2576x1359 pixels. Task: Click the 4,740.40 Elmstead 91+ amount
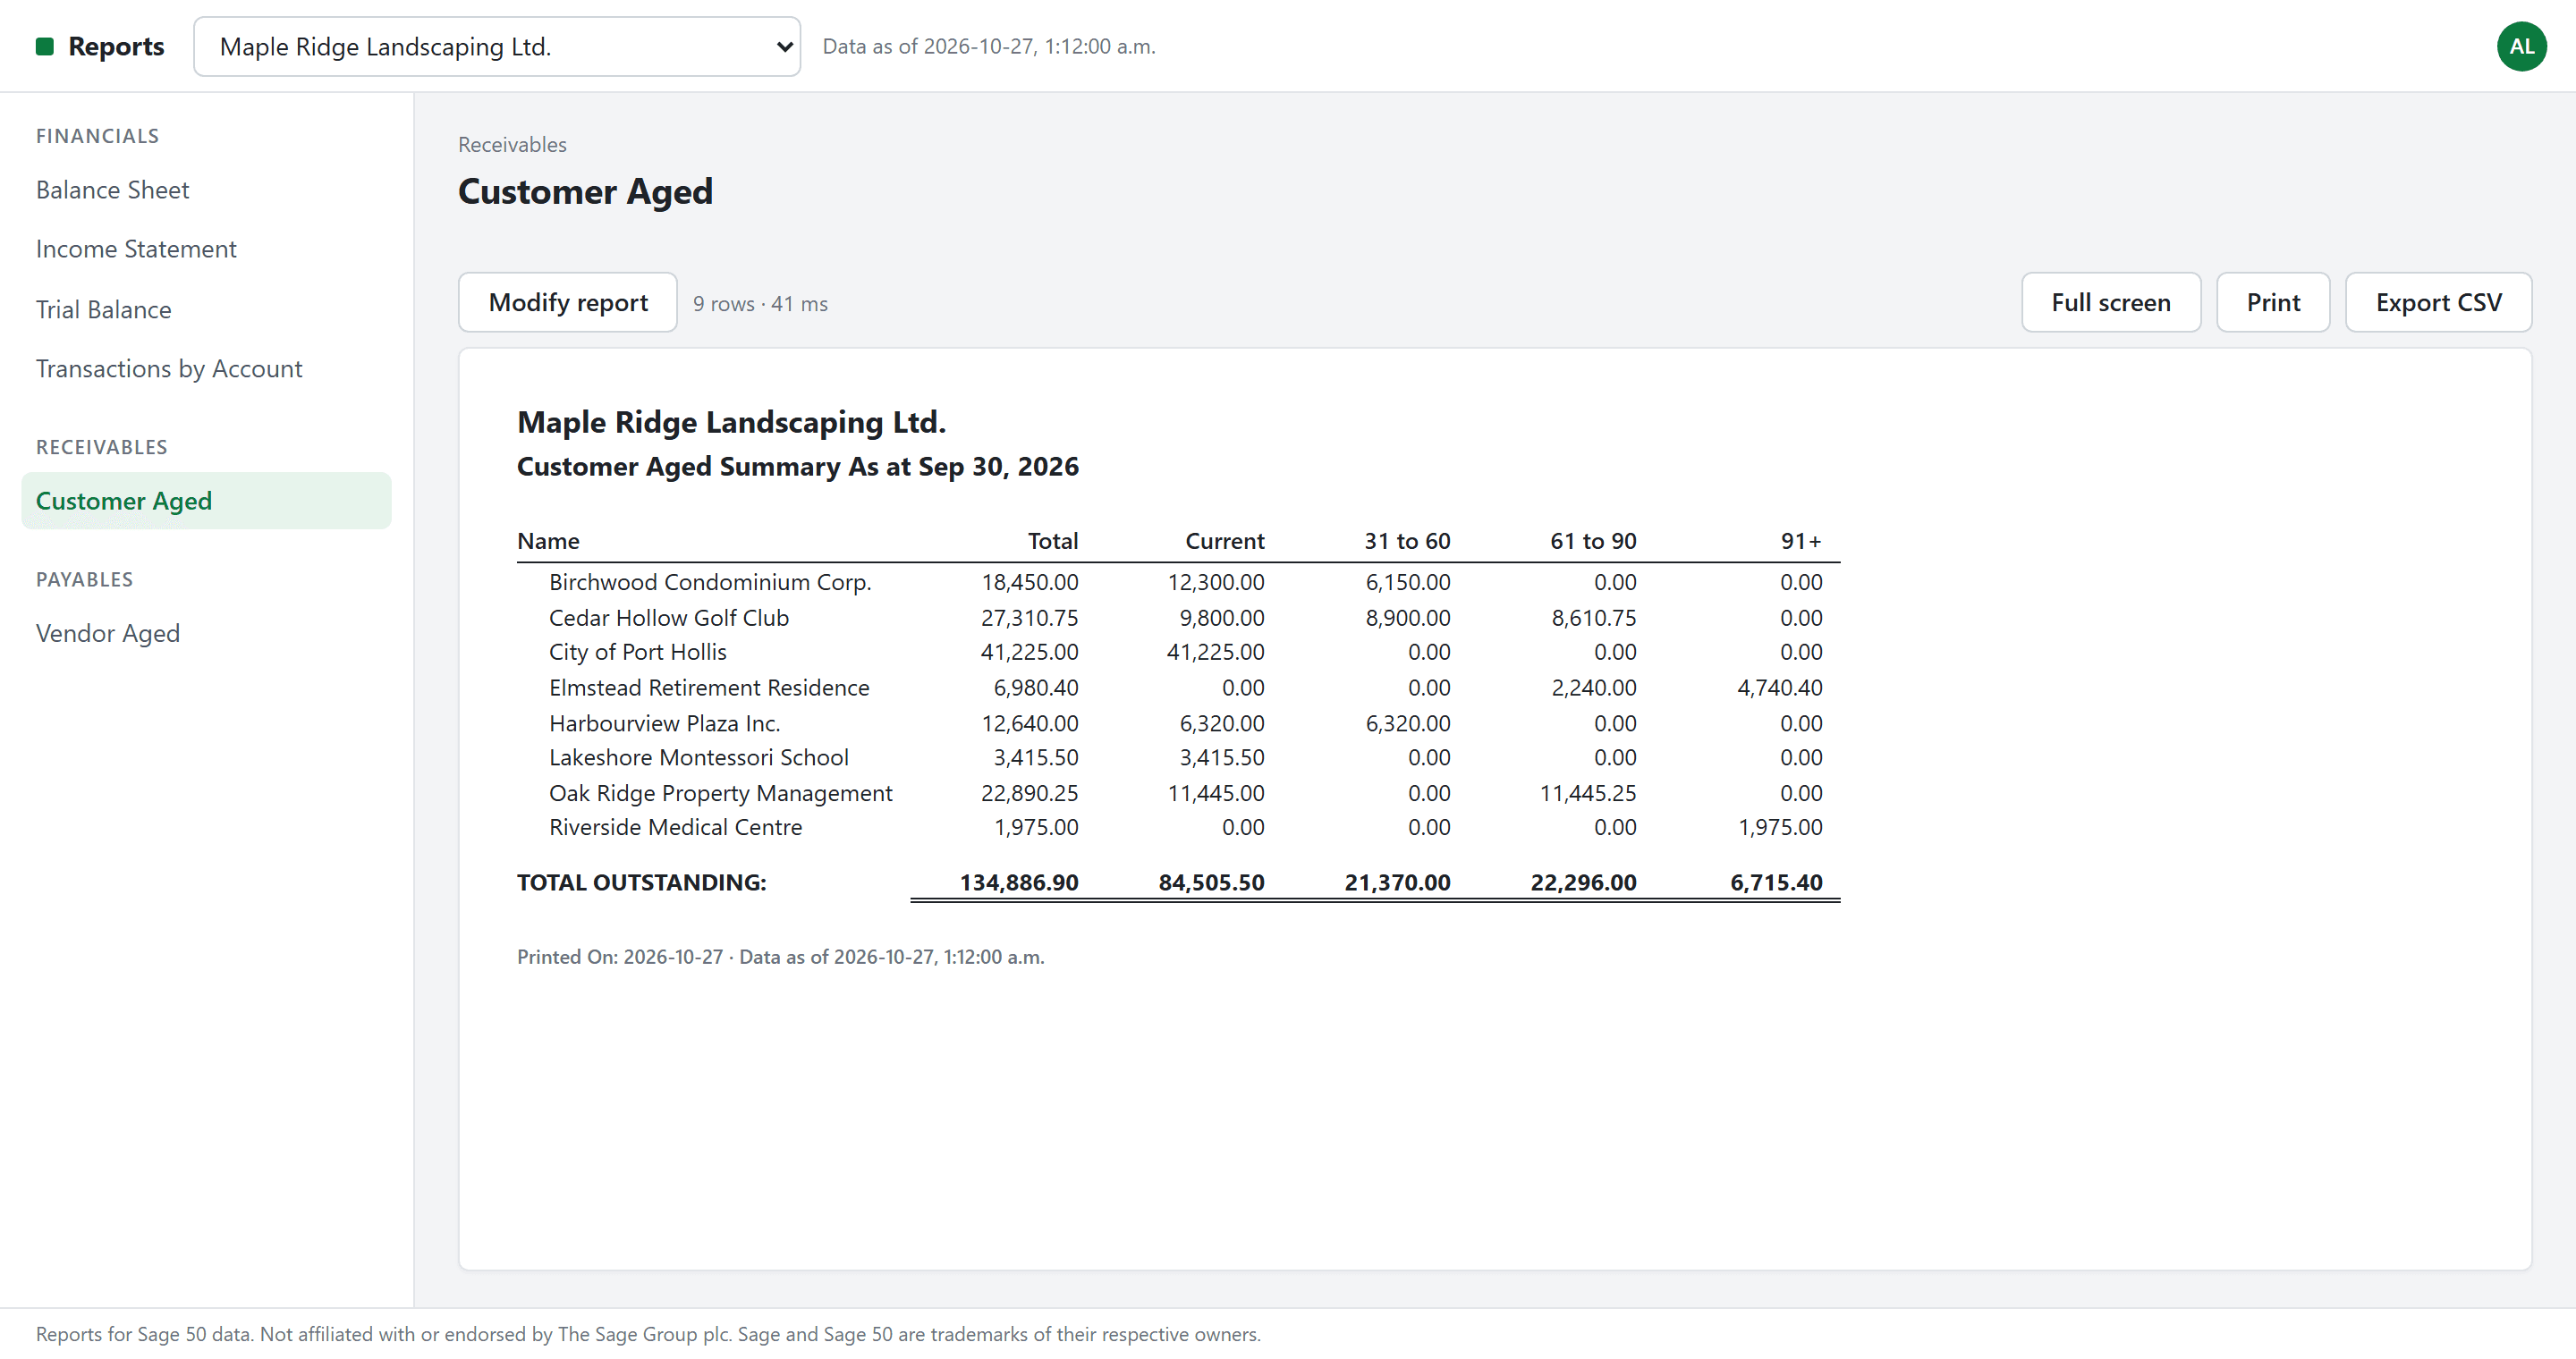(x=1780, y=688)
